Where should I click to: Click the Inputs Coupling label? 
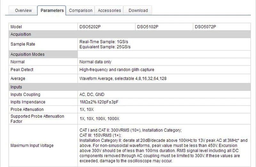[x=25, y=94]
